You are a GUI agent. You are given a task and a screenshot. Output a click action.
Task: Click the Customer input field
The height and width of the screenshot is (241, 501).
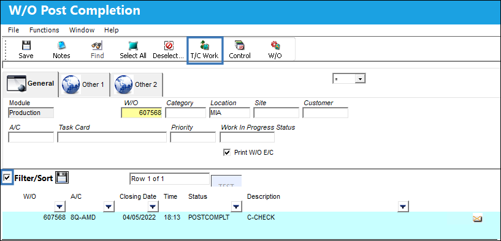click(325, 113)
